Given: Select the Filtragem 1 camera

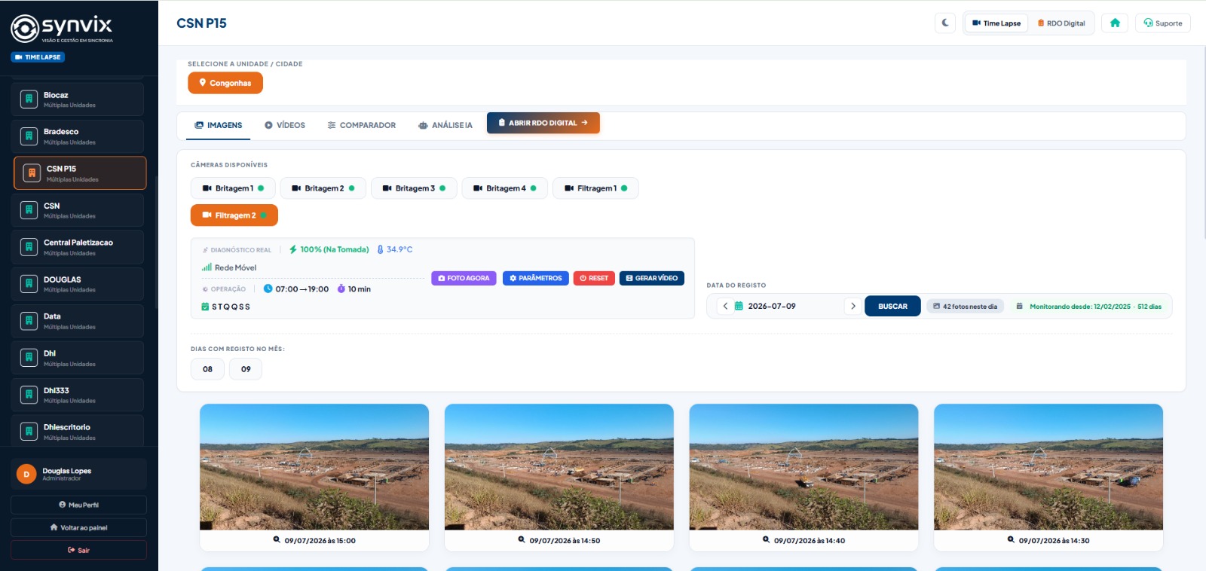Looking at the screenshot, I should coord(595,188).
